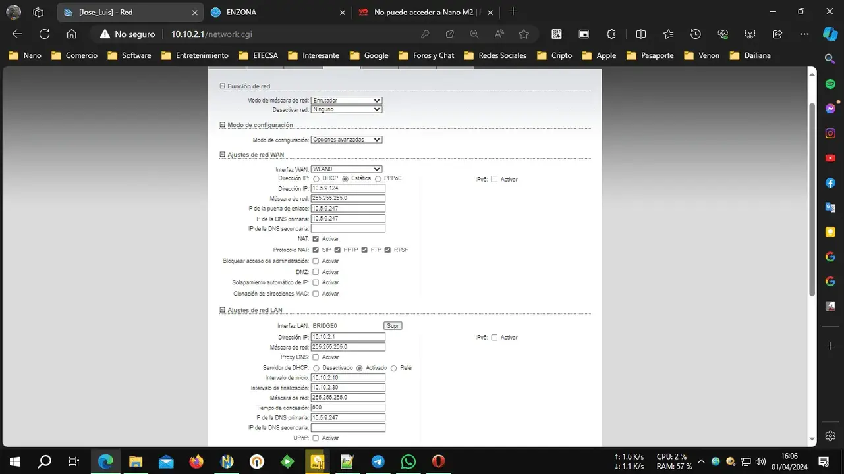Screen dimensions: 844x474
Task: Collapse the Ajustes de red WAN section
Action: click(222, 155)
